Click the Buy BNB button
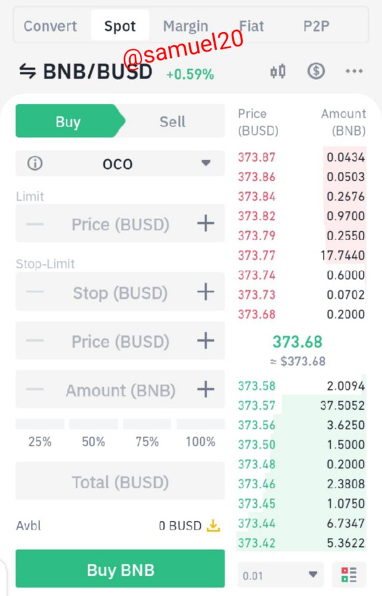The height and width of the screenshot is (596, 382). coord(120,569)
